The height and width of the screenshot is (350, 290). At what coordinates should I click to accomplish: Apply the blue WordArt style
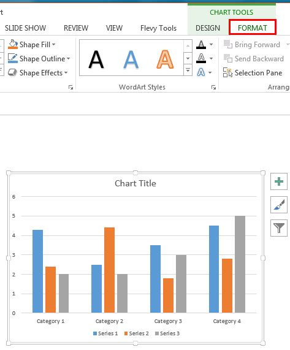tap(131, 59)
